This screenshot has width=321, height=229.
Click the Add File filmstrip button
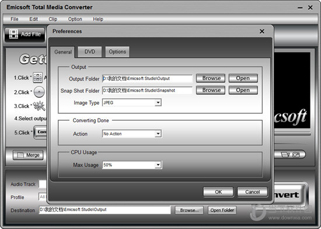point(25,34)
